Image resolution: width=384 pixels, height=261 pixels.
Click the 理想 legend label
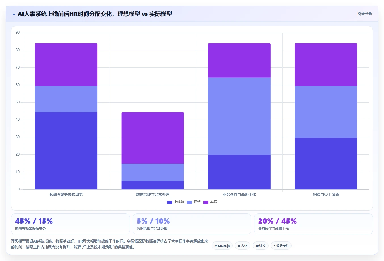197,202
